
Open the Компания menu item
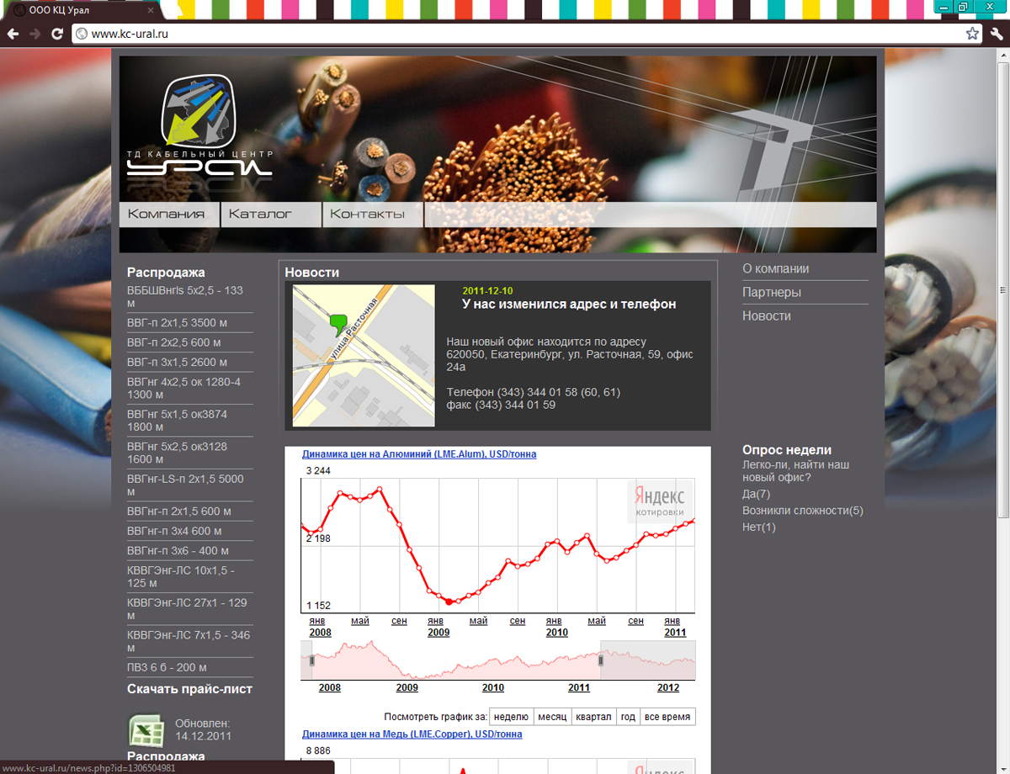click(169, 215)
